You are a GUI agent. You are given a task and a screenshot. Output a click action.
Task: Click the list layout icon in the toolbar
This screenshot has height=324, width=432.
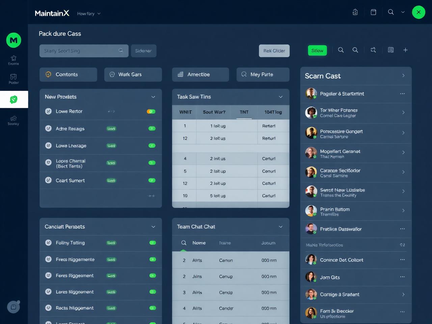pyautogui.click(x=391, y=50)
